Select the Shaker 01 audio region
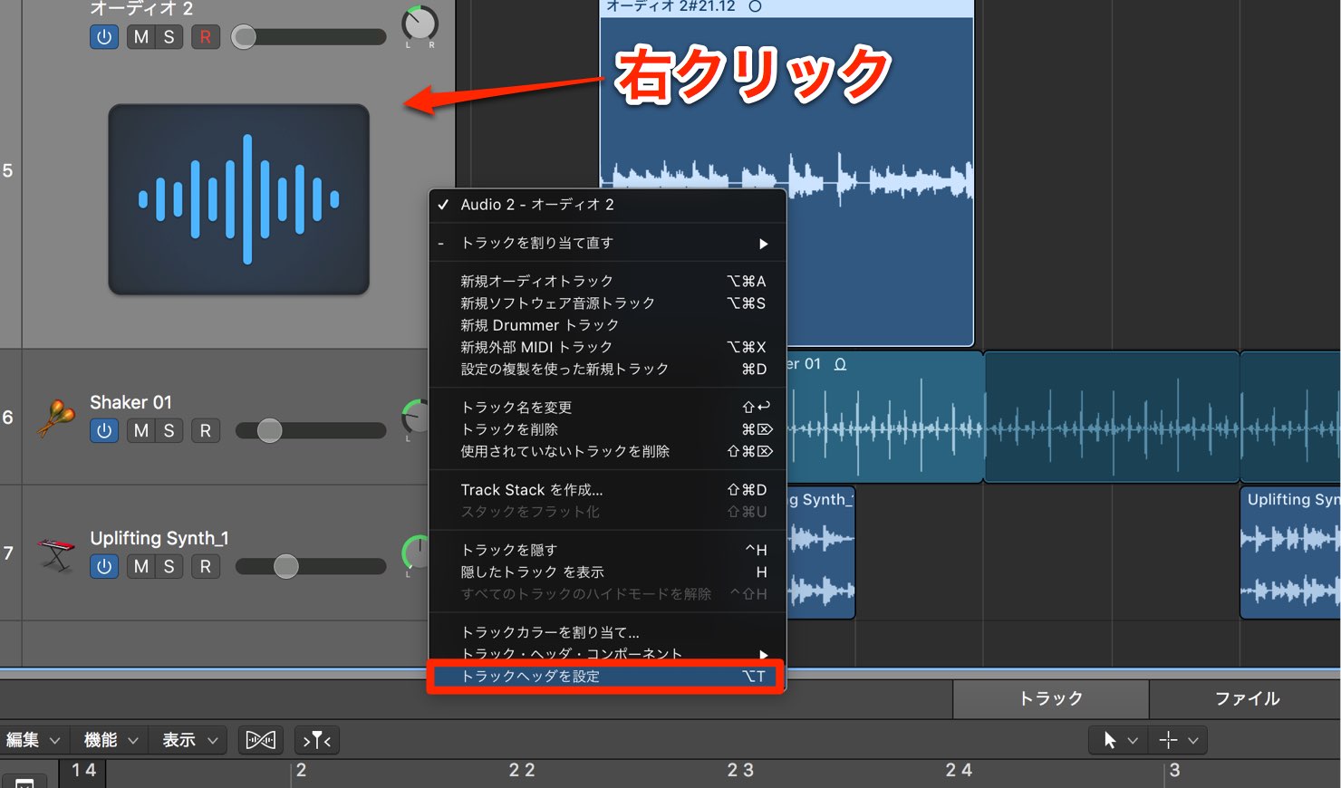This screenshot has height=788, width=1341. (x=884, y=417)
